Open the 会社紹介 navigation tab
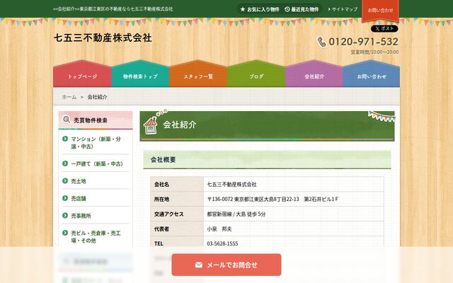The width and height of the screenshot is (453, 283). [x=314, y=74]
